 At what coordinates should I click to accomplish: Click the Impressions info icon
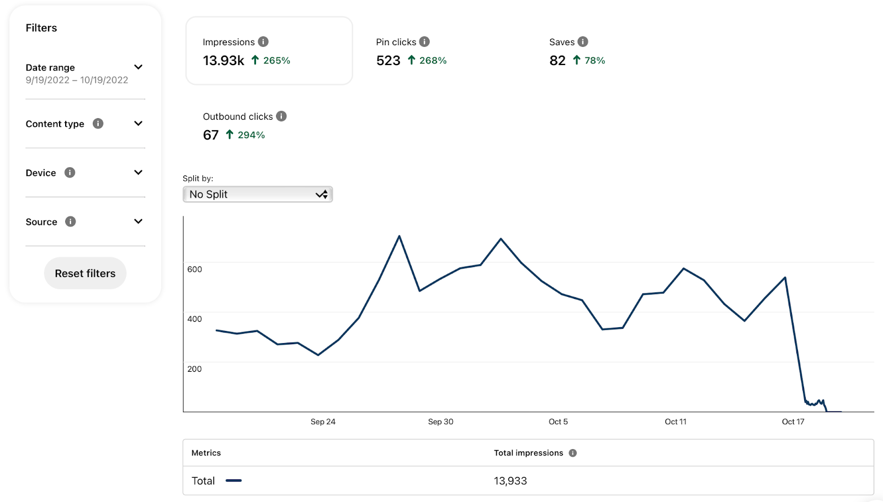[x=263, y=42]
